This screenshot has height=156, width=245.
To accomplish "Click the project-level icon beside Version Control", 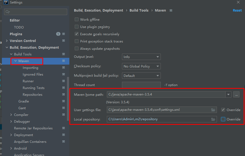I will tap(64, 41).
